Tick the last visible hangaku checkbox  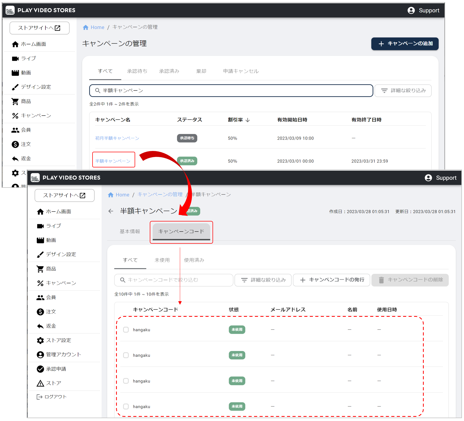tap(126, 406)
